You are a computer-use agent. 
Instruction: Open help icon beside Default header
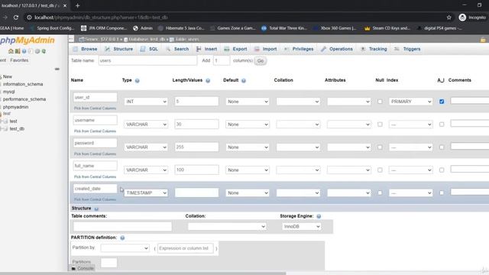tap(244, 81)
